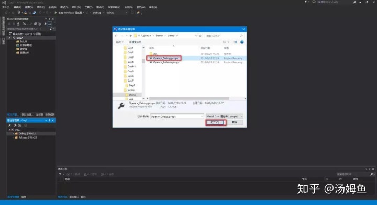Click the 取消 cancel button in dialog
The height and width of the screenshot is (205, 377).
click(235, 122)
